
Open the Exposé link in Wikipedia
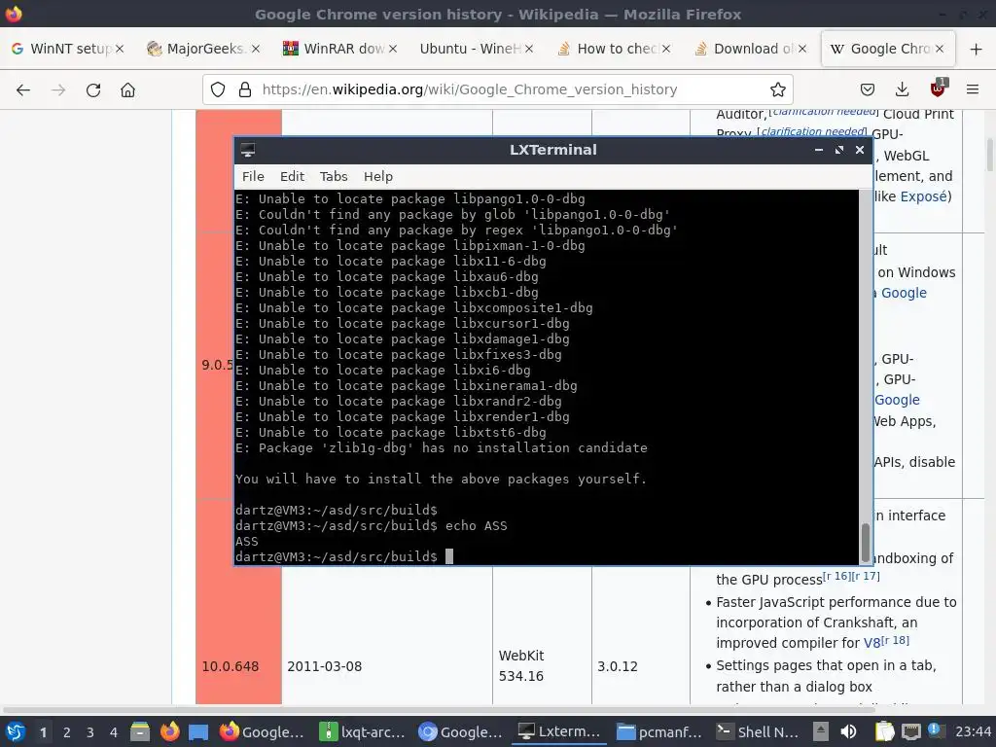pos(923,196)
